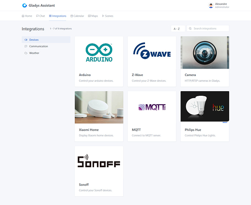This screenshot has height=205, width=251.
Task: Click the Philips Hue bulb image
Action: [205, 106]
